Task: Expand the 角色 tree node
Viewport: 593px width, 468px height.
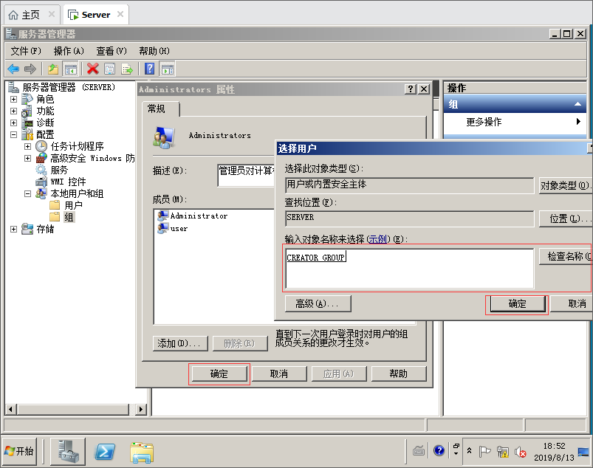Action: pyautogui.click(x=13, y=99)
